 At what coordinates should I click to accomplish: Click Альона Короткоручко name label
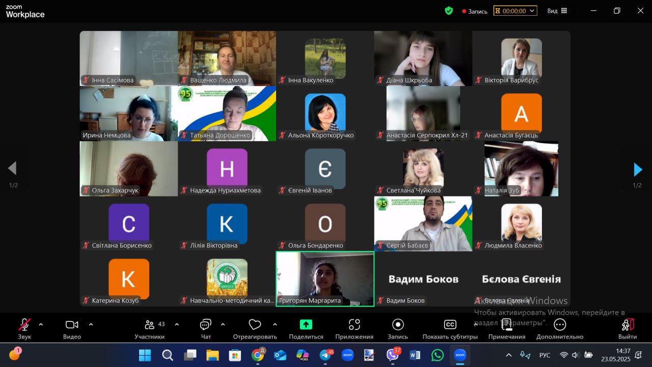click(321, 135)
